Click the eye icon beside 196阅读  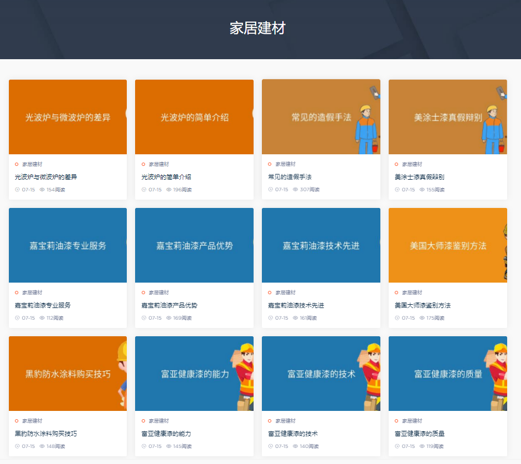coord(169,190)
